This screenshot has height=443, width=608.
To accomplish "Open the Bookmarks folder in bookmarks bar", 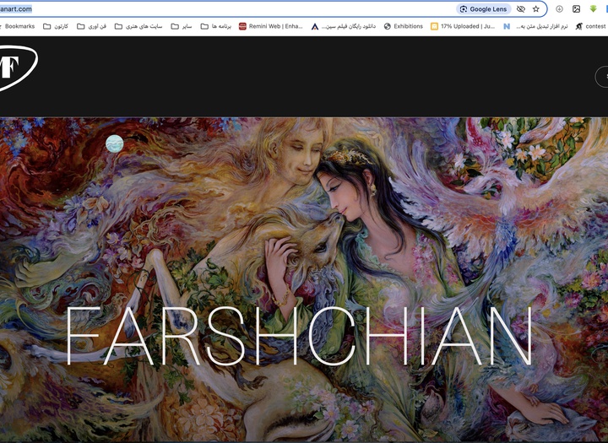I will [x=18, y=26].
